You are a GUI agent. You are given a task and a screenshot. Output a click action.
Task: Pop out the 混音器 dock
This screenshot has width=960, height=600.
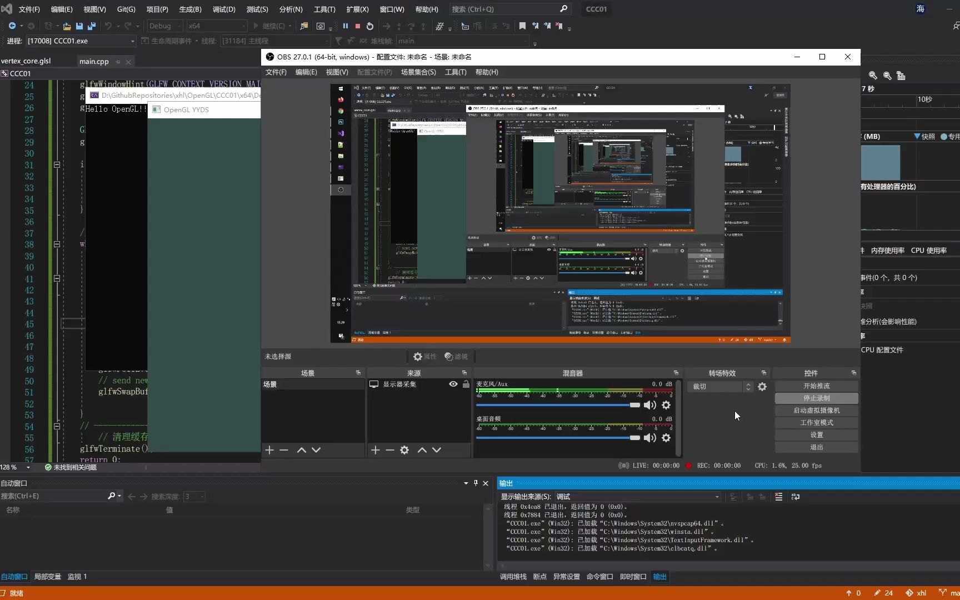click(x=676, y=373)
